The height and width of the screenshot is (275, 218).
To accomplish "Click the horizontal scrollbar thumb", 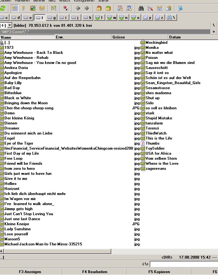I will coord(57,251).
